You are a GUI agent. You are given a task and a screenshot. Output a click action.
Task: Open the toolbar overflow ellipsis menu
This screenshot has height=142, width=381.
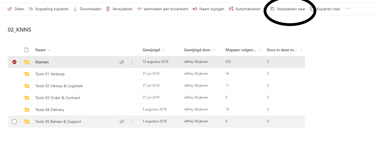pyautogui.click(x=348, y=9)
